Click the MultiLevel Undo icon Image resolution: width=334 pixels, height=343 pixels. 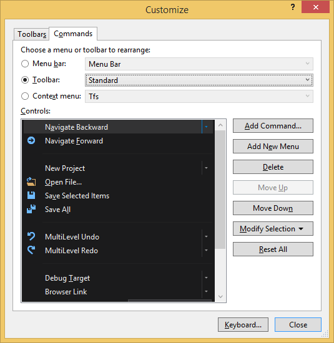[x=31, y=236]
